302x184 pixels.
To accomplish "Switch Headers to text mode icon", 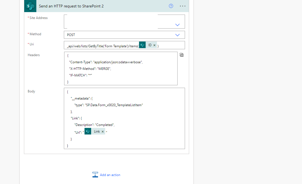I will [x=181, y=55].
